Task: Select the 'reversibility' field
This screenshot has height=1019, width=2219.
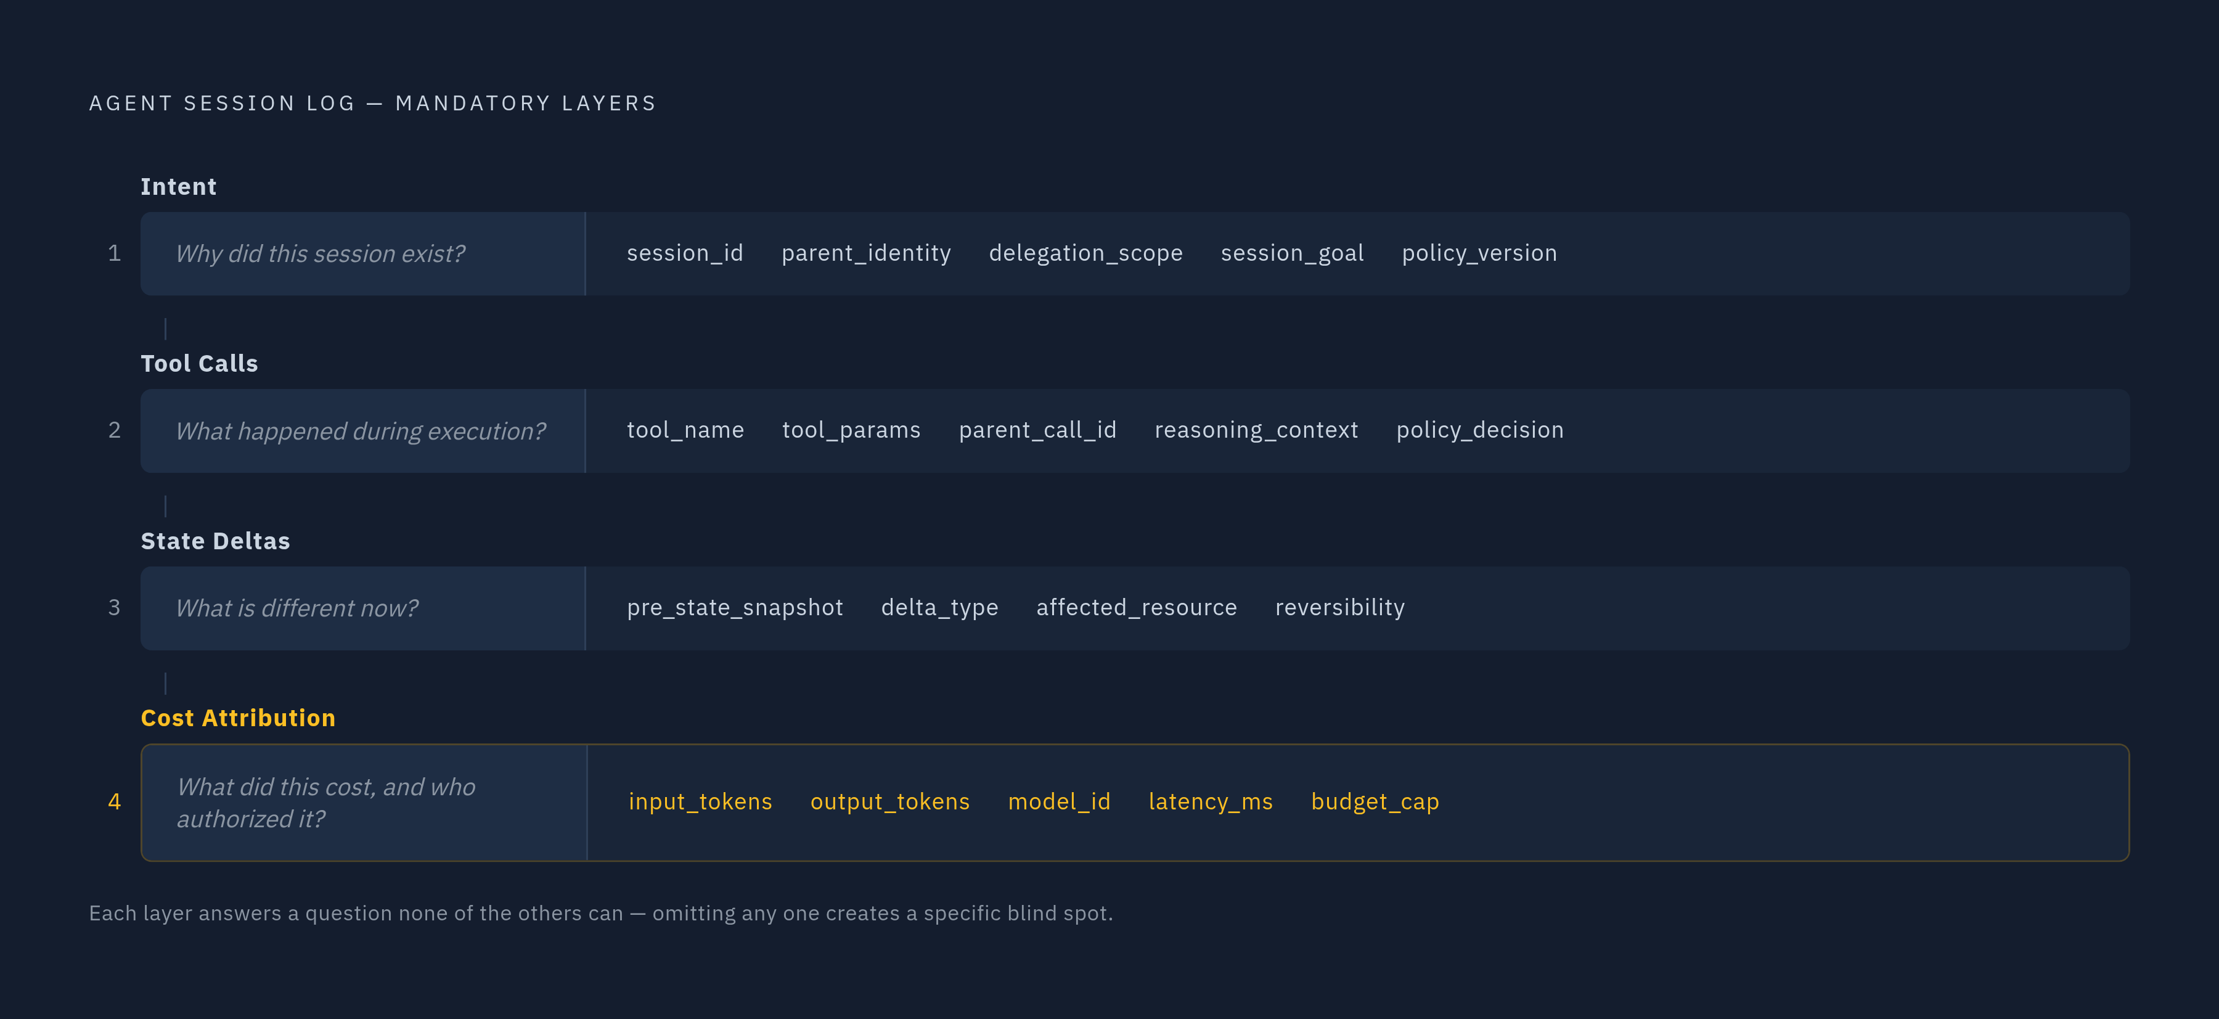Action: [x=1339, y=607]
